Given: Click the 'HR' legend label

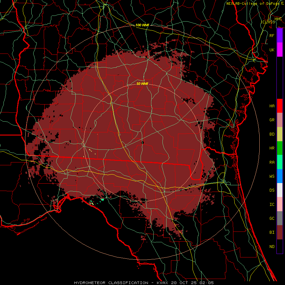Looking at the screenshot, I should (x=272, y=148).
